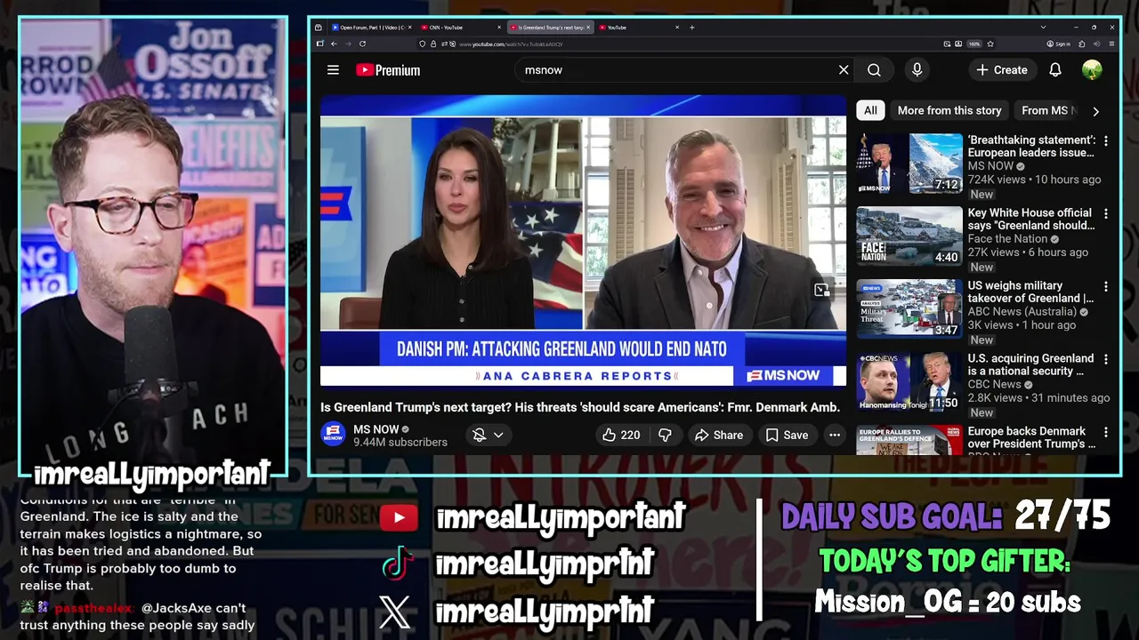Open options for US weighs military takeover video
The image size is (1139, 640).
click(x=1106, y=287)
